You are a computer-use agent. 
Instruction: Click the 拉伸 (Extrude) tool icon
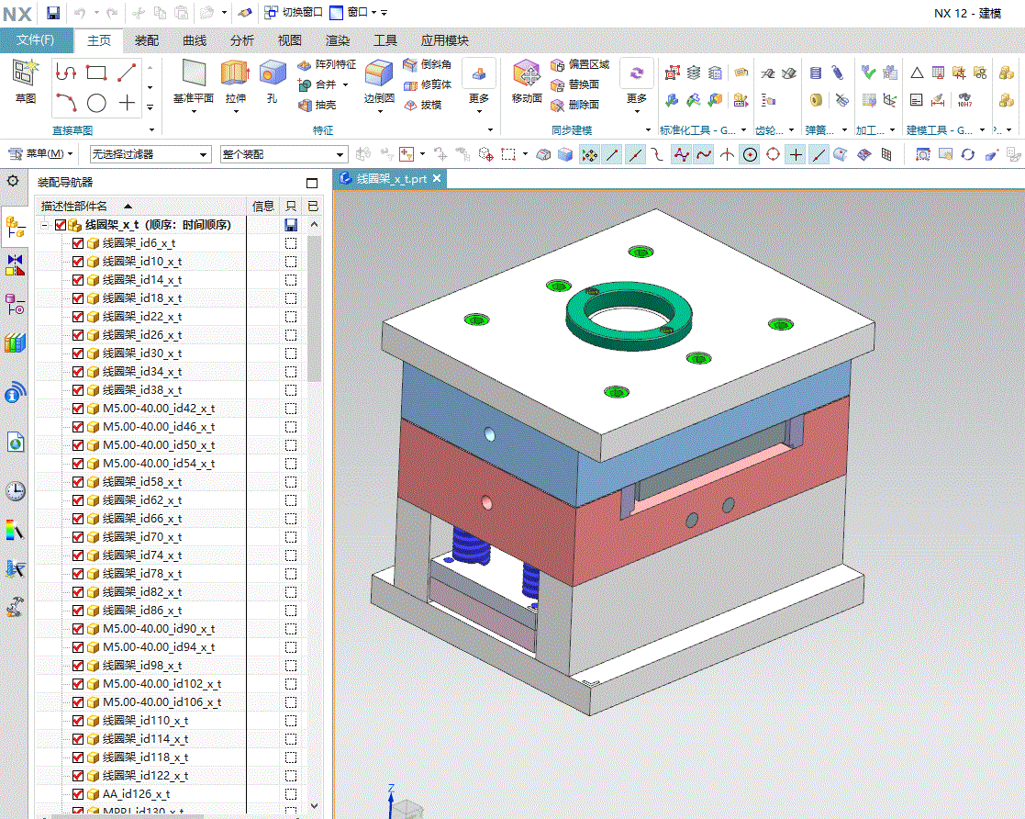pyautogui.click(x=235, y=73)
